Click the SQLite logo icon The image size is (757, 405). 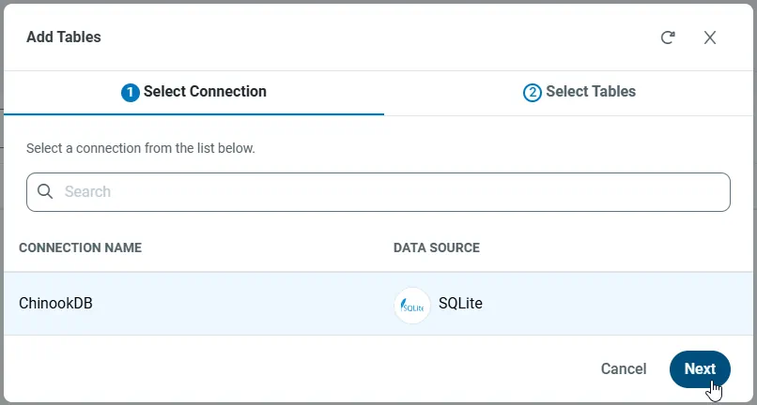pyautogui.click(x=411, y=305)
